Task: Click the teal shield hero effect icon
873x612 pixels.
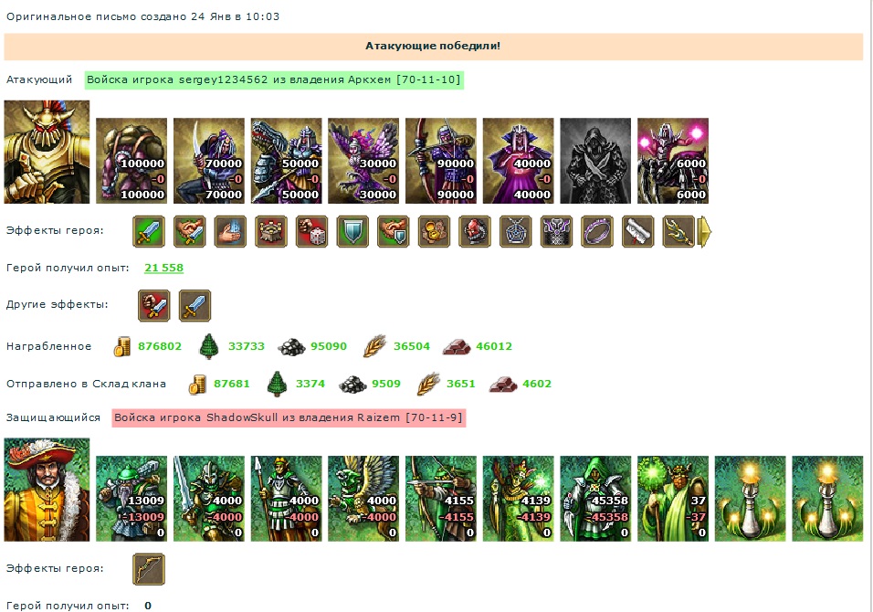Action: pyautogui.click(x=352, y=231)
